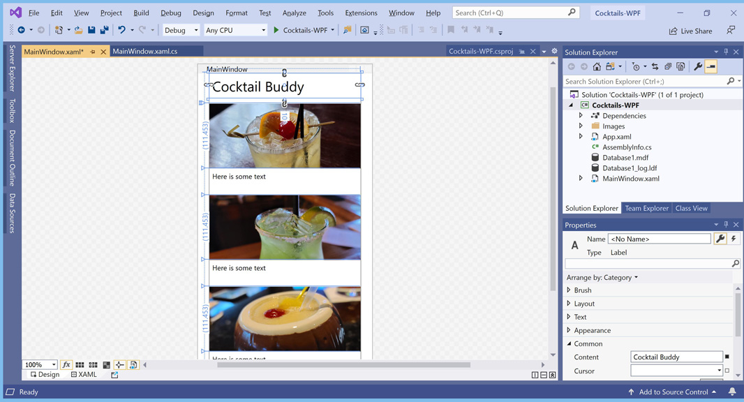Click the Save All toolbar icon
The height and width of the screenshot is (402, 744).
pyautogui.click(x=104, y=30)
